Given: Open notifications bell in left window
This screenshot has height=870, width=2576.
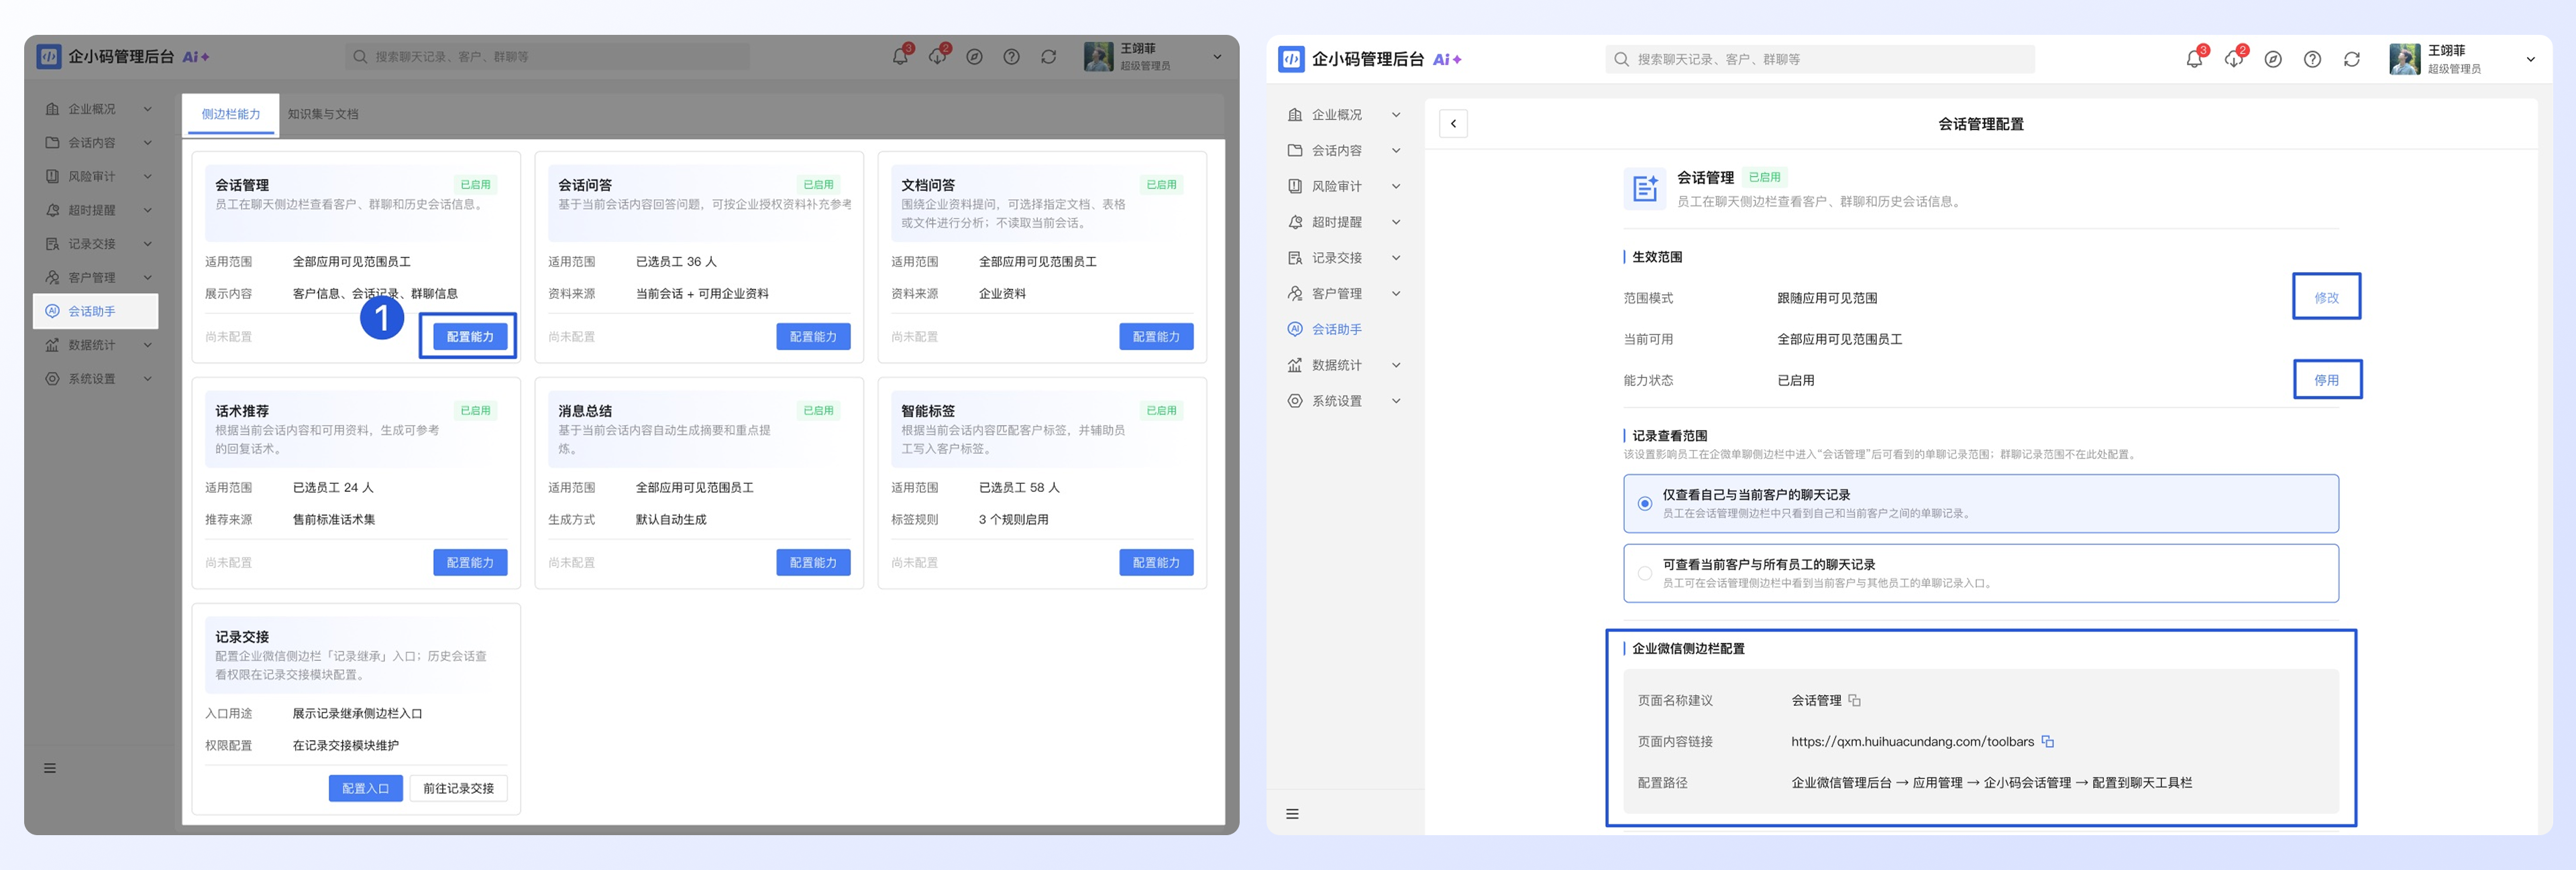Looking at the screenshot, I should pyautogui.click(x=900, y=57).
